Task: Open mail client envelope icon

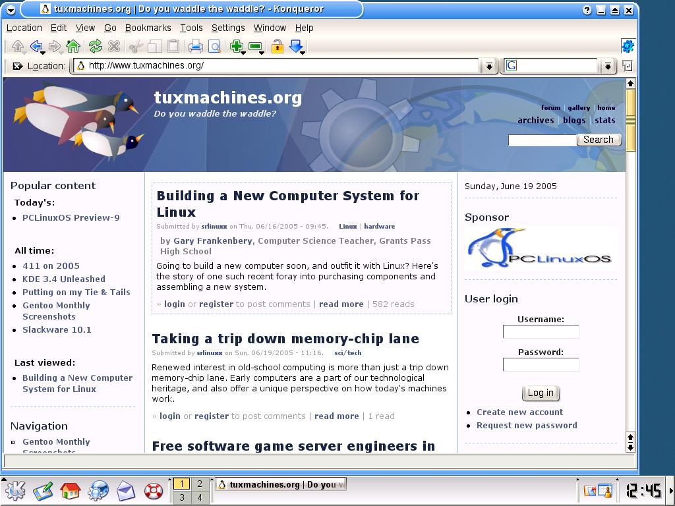Action: point(126,491)
